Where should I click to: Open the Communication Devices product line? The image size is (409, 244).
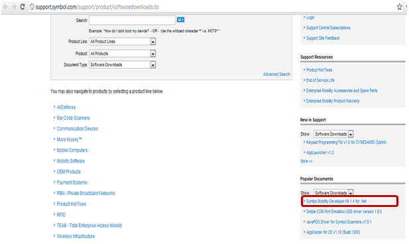pos(77,129)
